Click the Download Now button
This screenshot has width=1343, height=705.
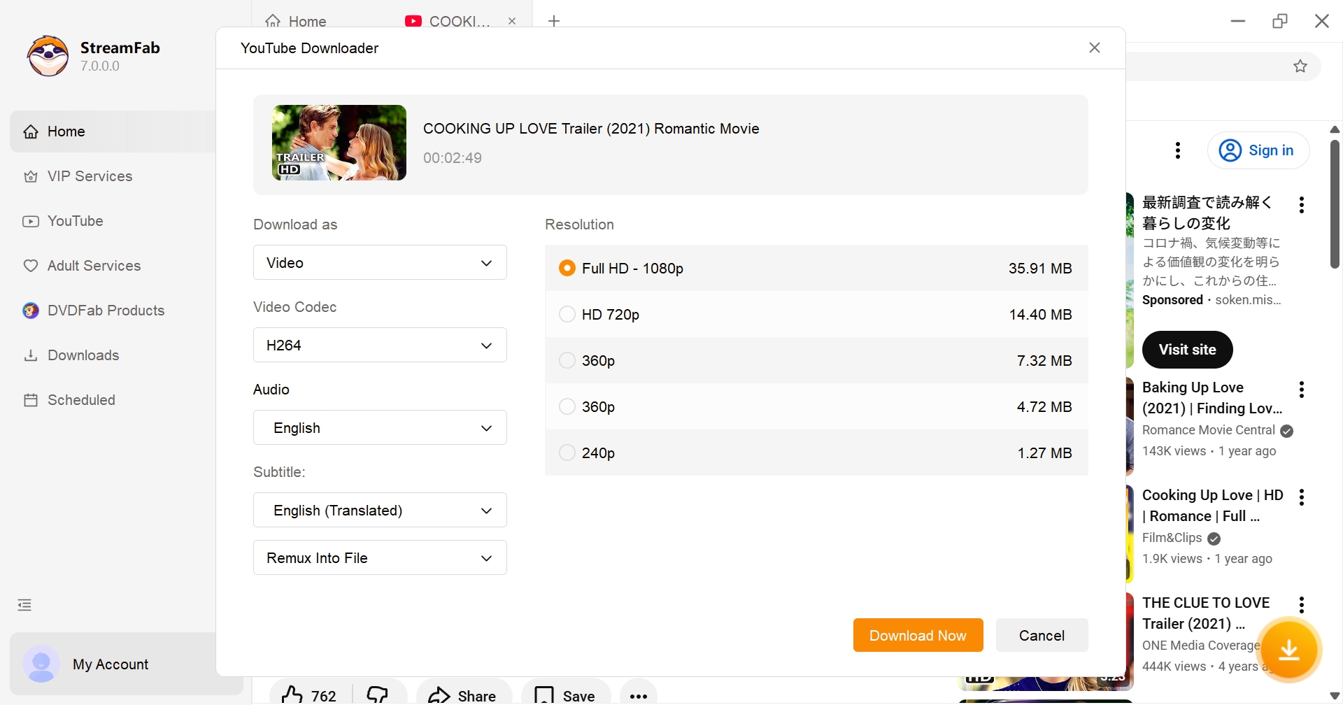click(x=918, y=635)
